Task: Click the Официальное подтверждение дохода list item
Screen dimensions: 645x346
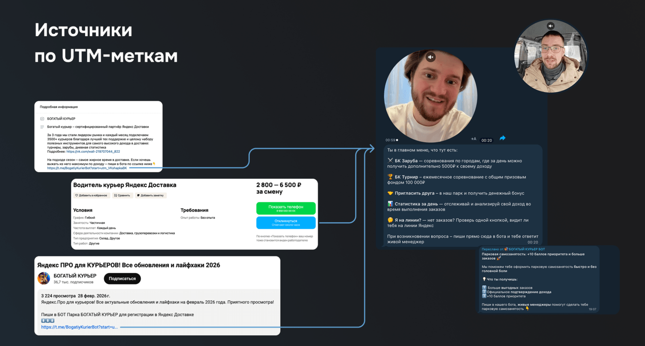Action: (516, 292)
